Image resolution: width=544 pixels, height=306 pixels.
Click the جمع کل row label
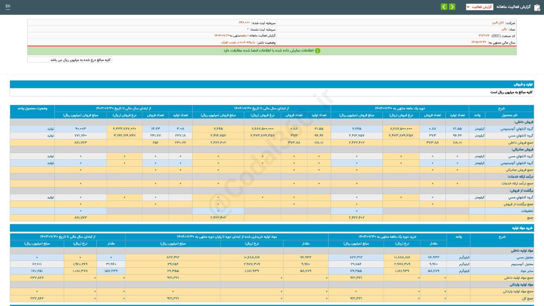point(527,299)
